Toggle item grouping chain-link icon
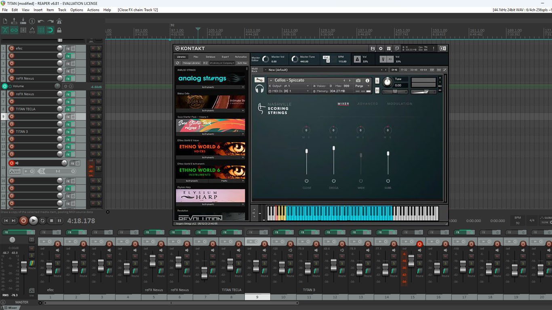The width and height of the screenshot is (552, 310). pos(14,30)
